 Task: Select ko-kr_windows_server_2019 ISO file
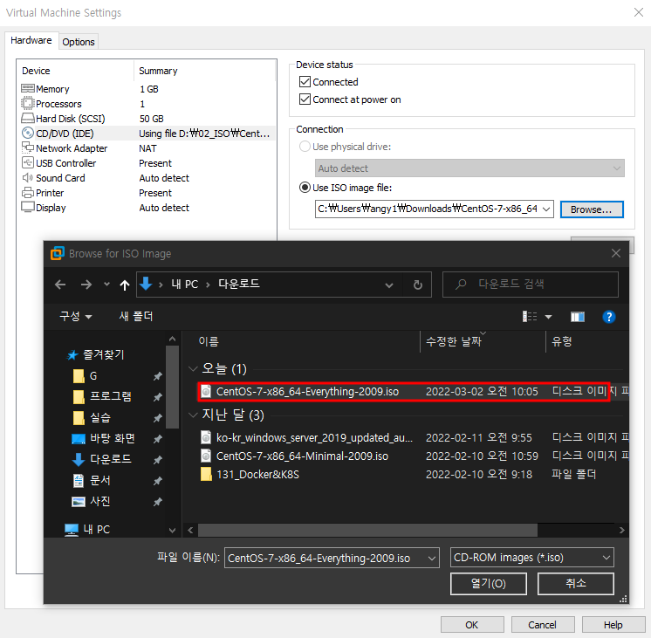click(315, 437)
